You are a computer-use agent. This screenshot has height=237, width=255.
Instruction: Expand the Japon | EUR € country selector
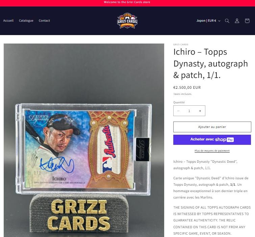(208, 21)
